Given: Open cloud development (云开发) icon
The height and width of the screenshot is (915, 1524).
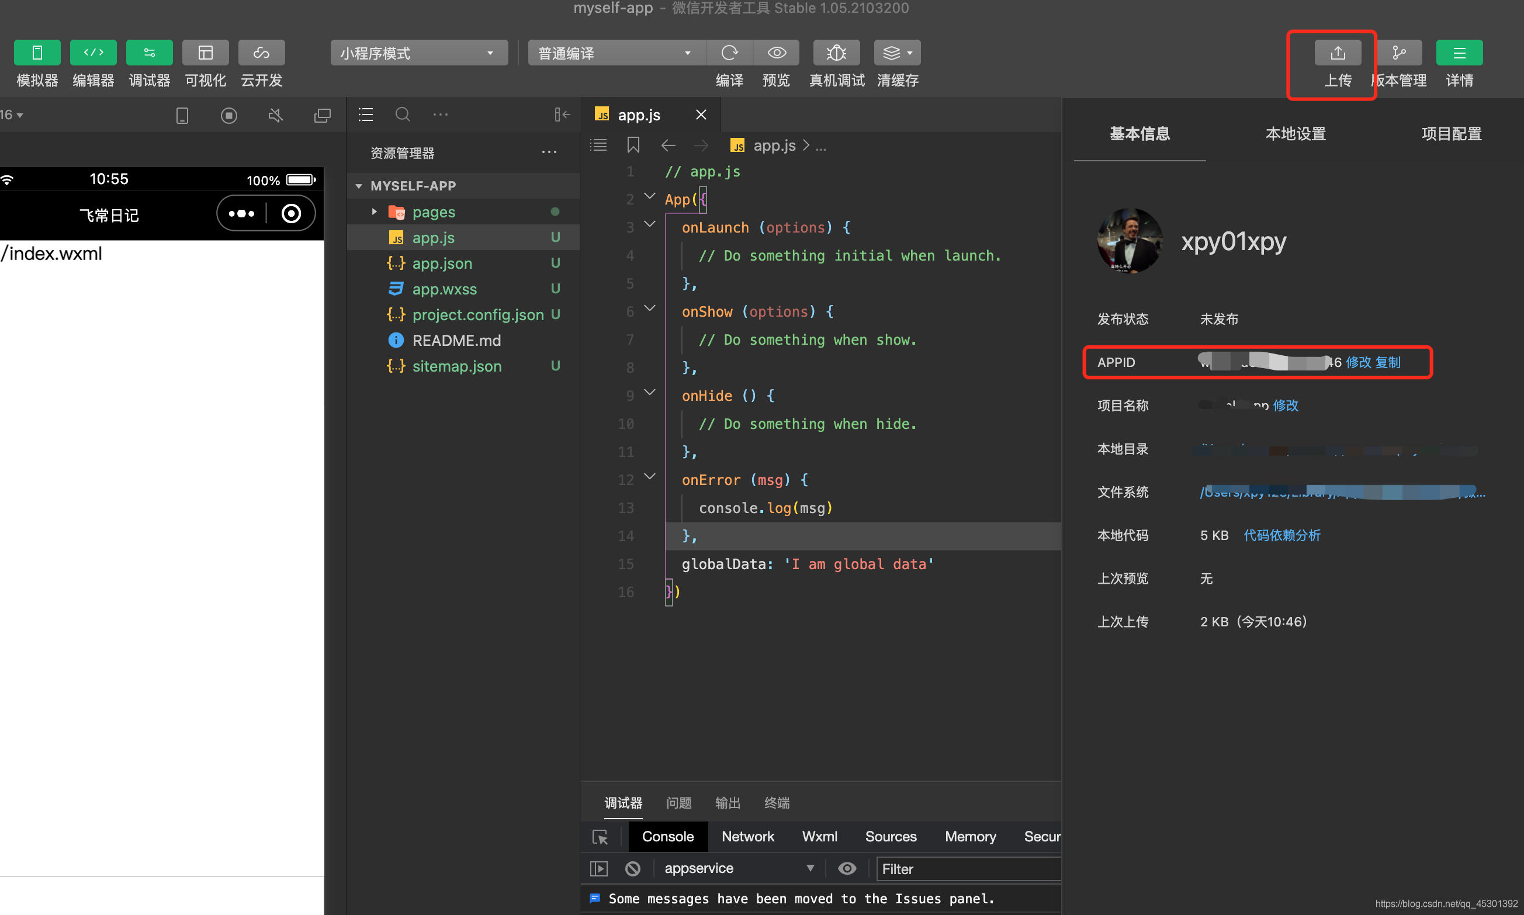Looking at the screenshot, I should click(x=261, y=53).
